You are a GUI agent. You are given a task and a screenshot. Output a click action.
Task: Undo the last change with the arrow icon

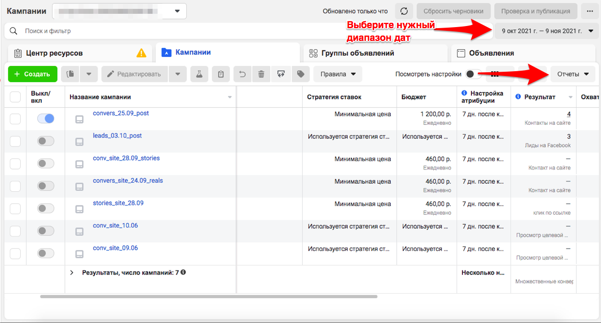pyautogui.click(x=242, y=74)
